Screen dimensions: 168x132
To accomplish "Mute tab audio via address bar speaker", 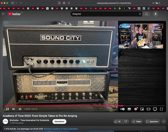I will tap(153, 3).
